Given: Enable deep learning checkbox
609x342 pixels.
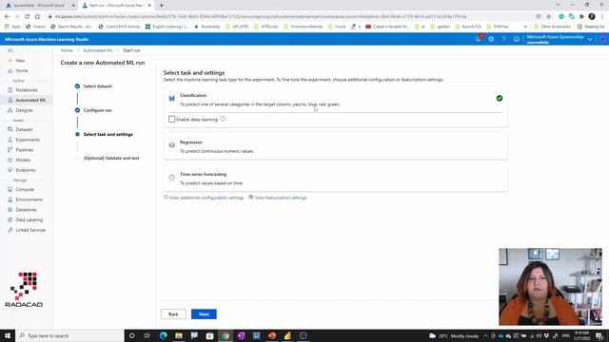Looking at the screenshot, I should [171, 119].
